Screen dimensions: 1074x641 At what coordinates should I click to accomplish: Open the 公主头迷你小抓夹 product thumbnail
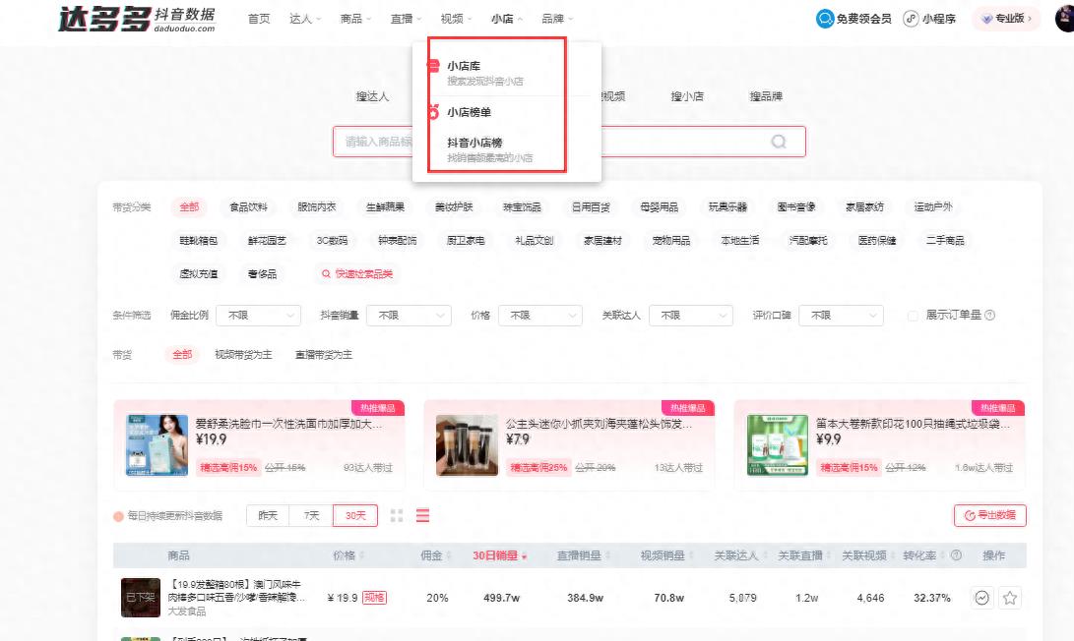468,444
